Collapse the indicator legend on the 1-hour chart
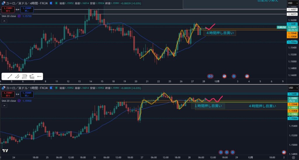299x160 pixels. (5, 106)
